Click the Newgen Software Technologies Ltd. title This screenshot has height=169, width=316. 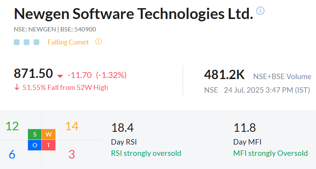pos(133,14)
